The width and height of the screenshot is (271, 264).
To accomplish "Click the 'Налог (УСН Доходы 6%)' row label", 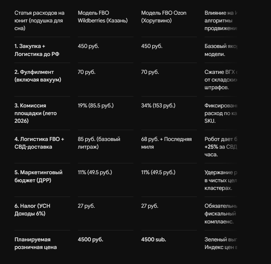I will [32, 210].
